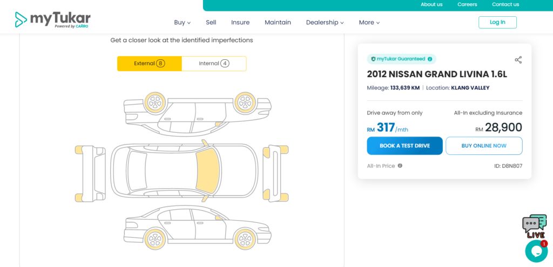Expand the More dropdown menu
553x267 pixels.
click(369, 22)
